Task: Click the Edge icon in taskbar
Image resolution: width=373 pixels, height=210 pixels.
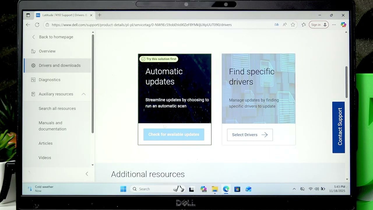Action: (226, 189)
